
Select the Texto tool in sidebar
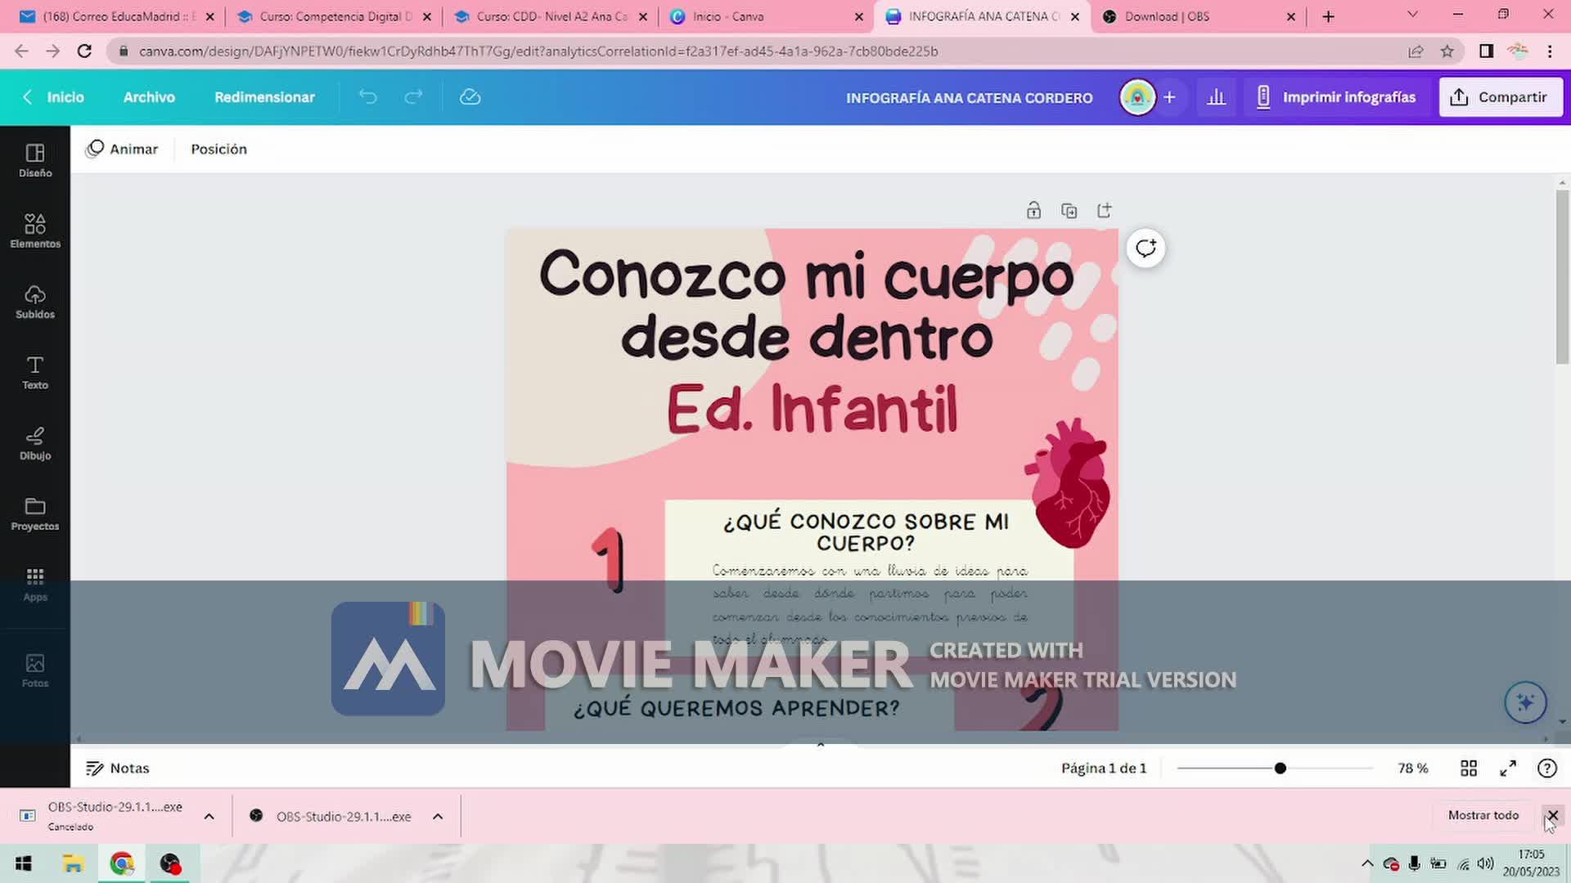tap(35, 372)
